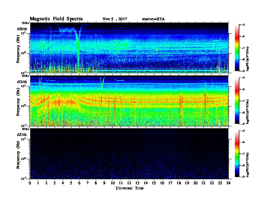Click the hour 22 tick label
Image resolution: width=272 pixels, height=210 pixels.
point(212,183)
